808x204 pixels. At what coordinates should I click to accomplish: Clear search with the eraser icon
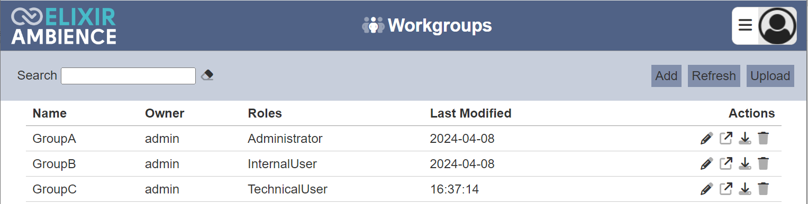(x=207, y=75)
